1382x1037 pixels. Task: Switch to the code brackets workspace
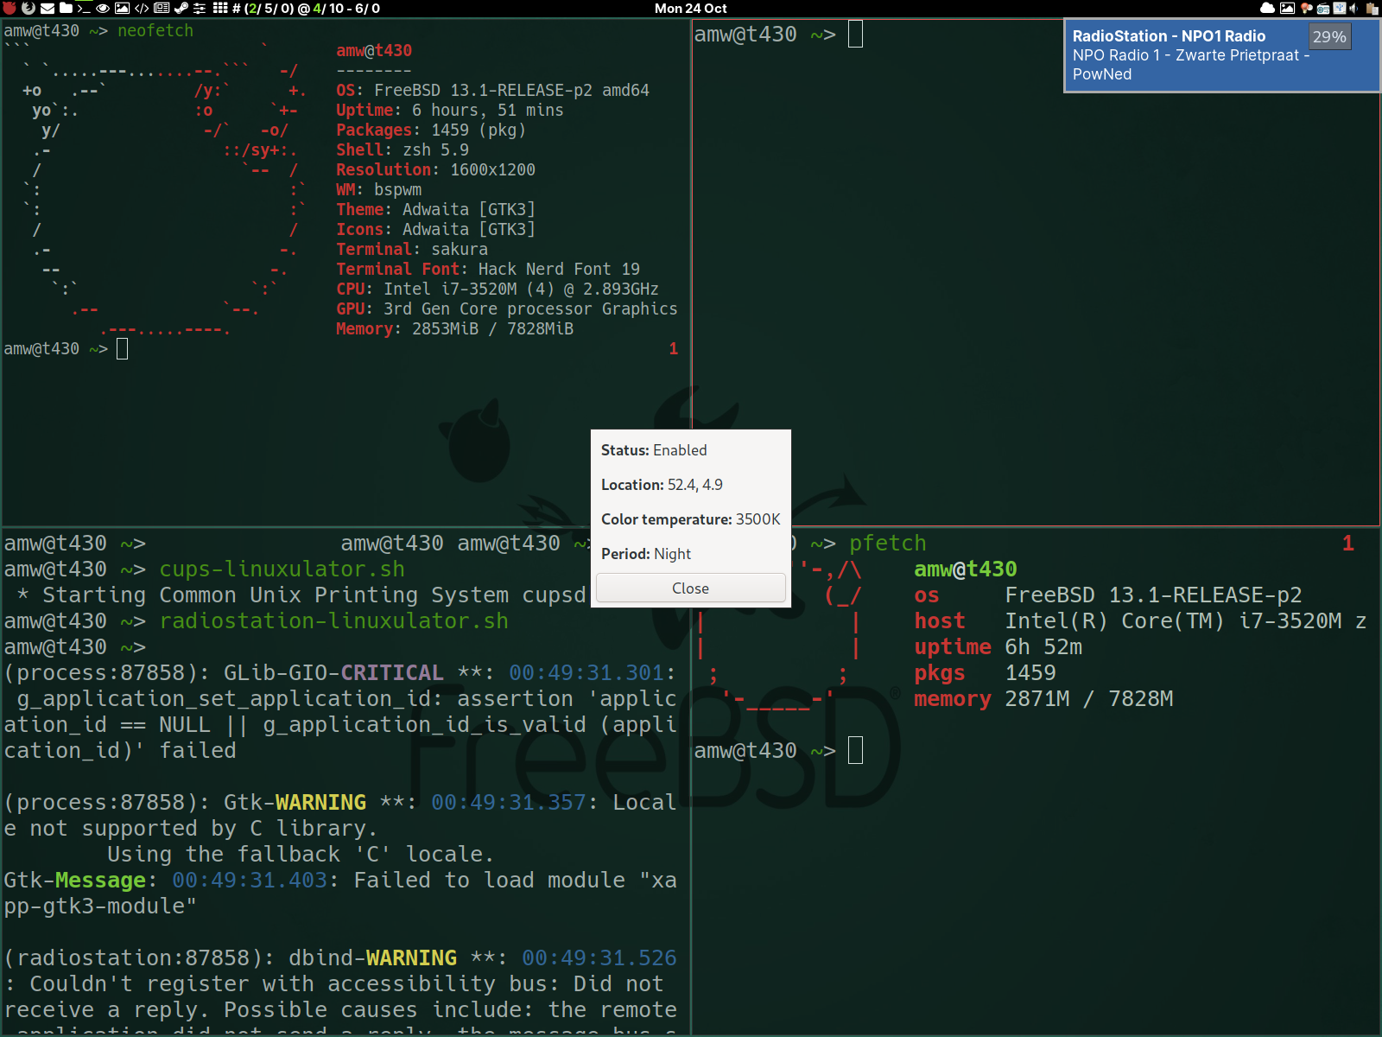tap(142, 9)
